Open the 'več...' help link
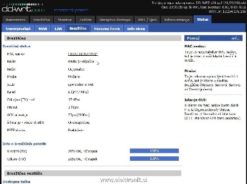 coord(236,38)
